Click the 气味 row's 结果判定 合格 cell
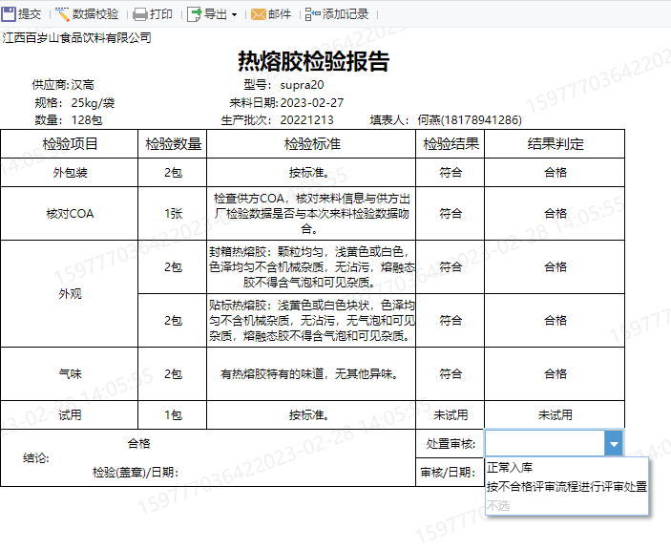 (555, 374)
